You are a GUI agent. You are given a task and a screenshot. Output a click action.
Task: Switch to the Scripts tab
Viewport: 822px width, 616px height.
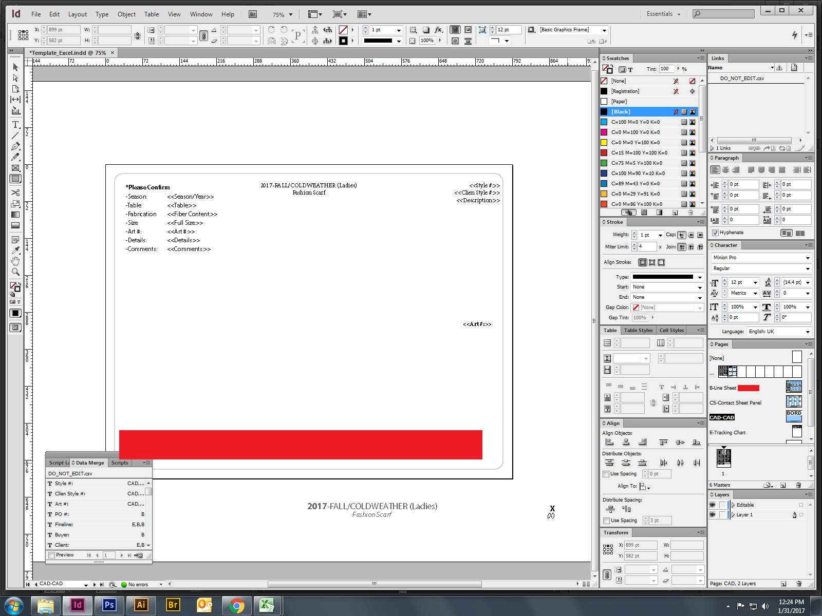click(x=120, y=463)
